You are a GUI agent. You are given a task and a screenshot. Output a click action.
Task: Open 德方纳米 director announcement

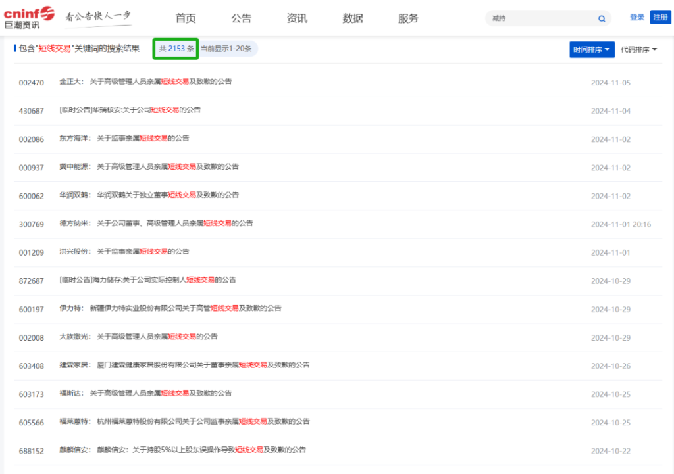click(174, 224)
